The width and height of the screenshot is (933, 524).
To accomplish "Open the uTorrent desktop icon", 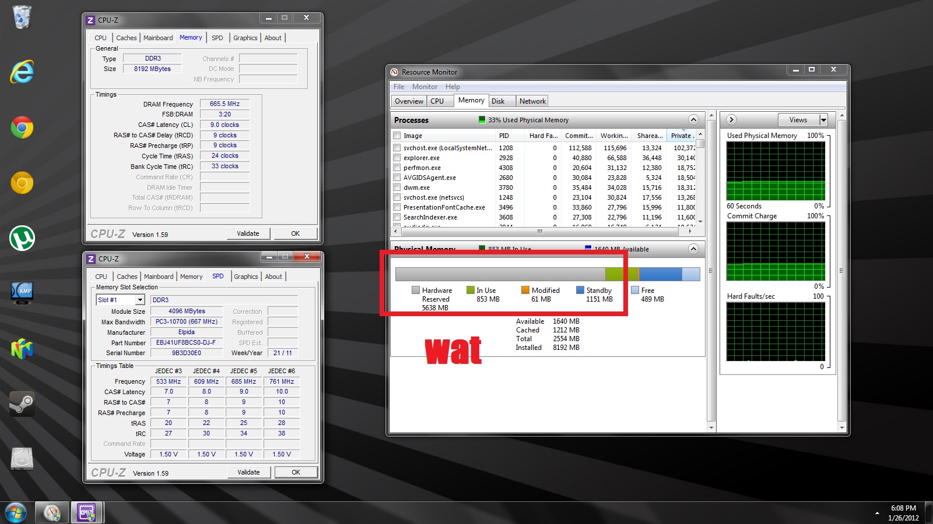I will pos(22,238).
